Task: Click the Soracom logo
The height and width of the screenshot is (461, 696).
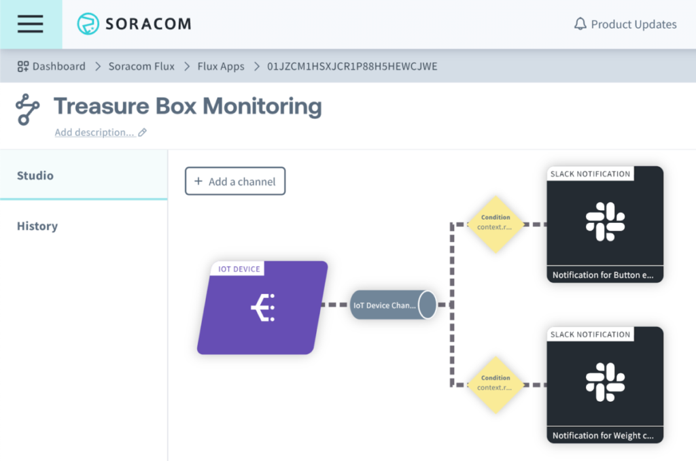Action: (x=135, y=24)
